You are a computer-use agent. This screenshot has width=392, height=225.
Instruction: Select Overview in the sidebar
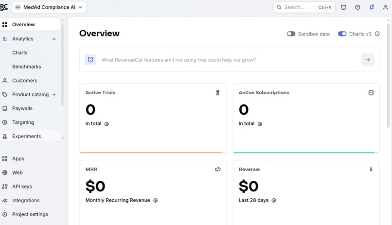tap(30, 24)
